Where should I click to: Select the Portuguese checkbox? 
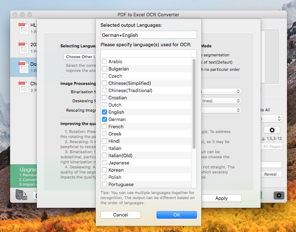point(104,184)
